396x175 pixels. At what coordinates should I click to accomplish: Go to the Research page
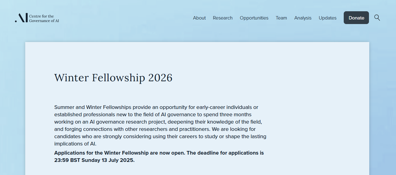(x=223, y=18)
